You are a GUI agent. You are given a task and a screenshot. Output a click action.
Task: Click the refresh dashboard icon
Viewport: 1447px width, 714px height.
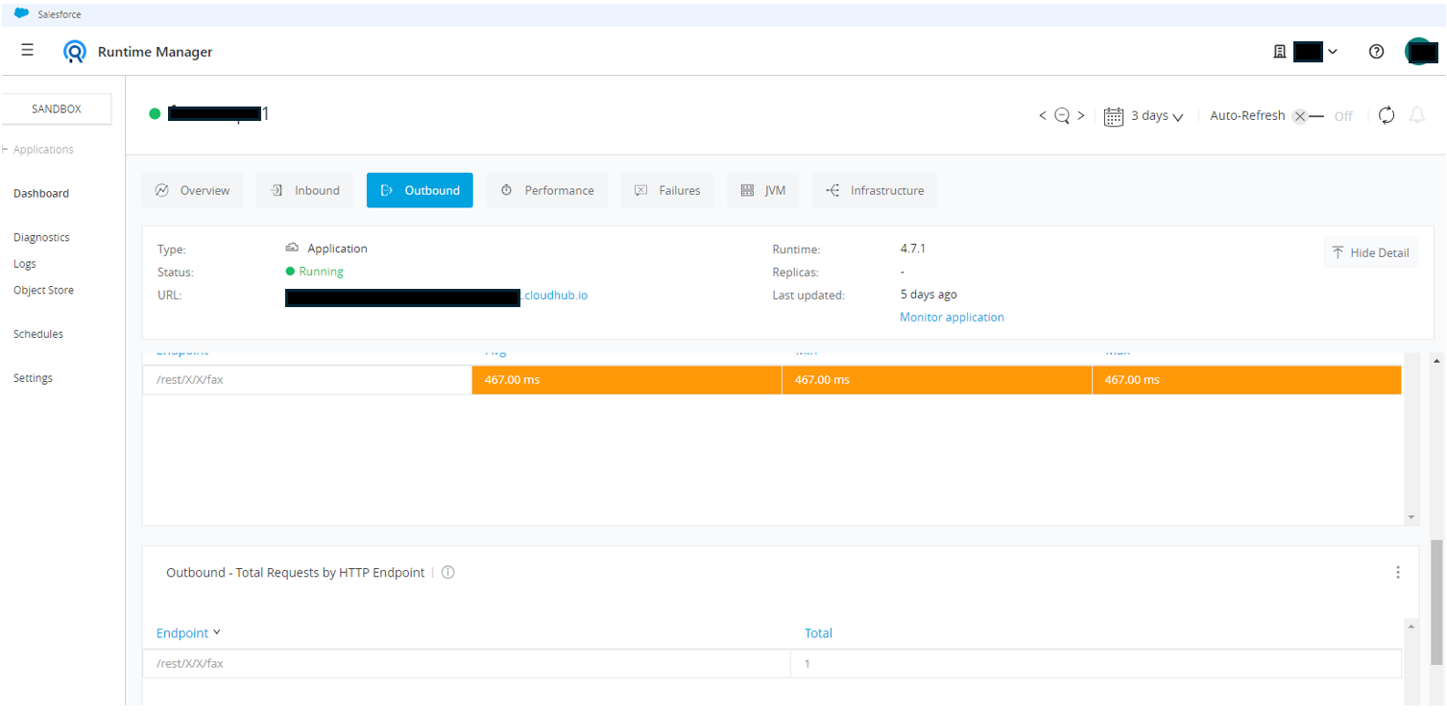pyautogui.click(x=1386, y=115)
